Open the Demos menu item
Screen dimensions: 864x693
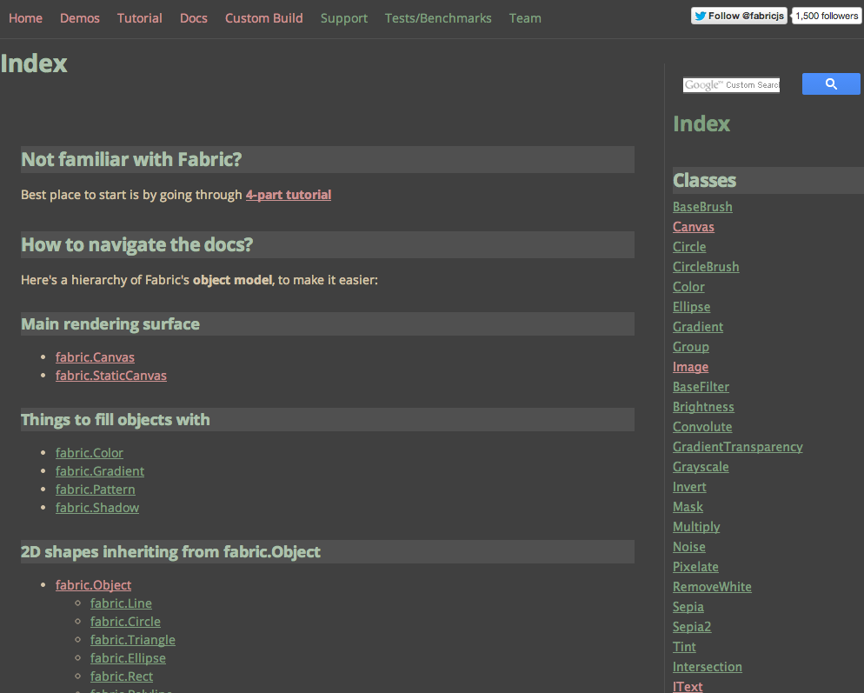[80, 18]
